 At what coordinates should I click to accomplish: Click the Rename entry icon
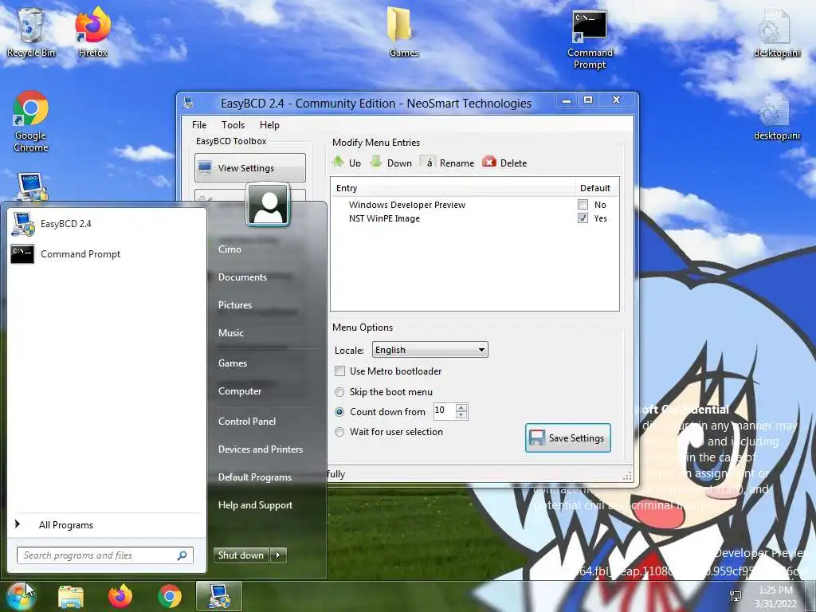pos(428,162)
